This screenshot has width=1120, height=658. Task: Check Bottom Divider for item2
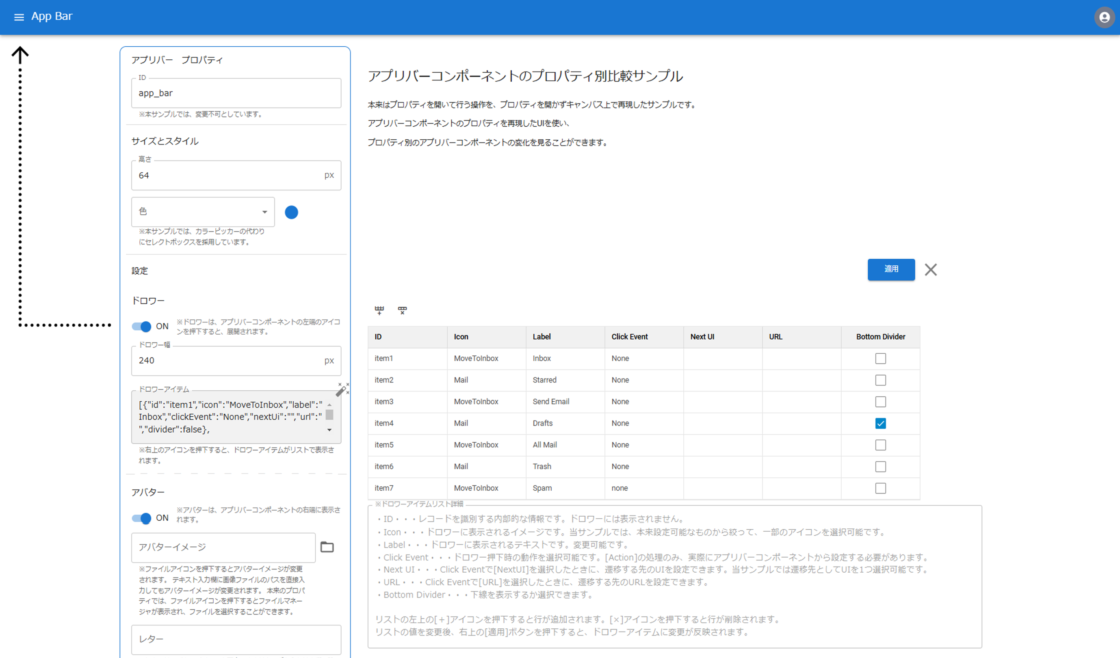point(880,380)
